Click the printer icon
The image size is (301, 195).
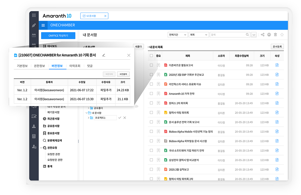coord(269,35)
